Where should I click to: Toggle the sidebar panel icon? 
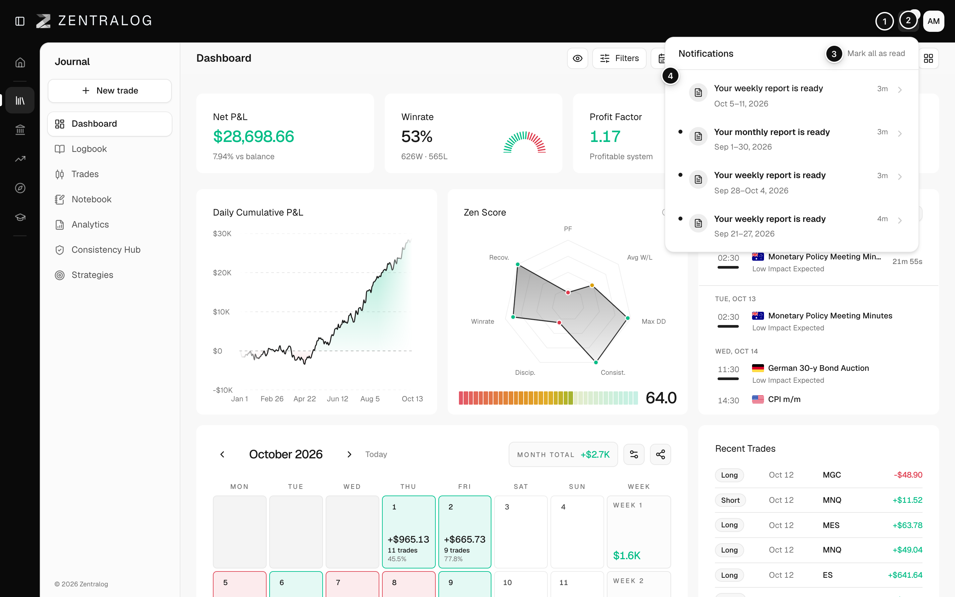coord(20,21)
